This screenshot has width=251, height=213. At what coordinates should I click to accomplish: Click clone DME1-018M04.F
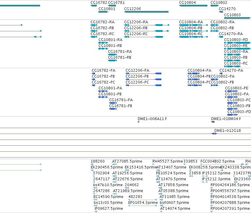tap(226, 119)
